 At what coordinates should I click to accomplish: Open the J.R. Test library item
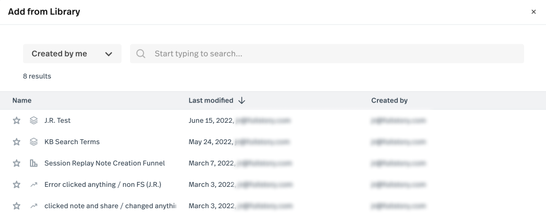[x=57, y=121]
